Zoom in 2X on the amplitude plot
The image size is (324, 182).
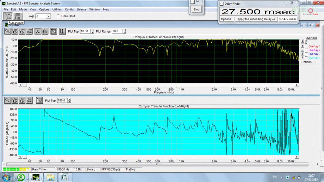[x=15, y=31]
